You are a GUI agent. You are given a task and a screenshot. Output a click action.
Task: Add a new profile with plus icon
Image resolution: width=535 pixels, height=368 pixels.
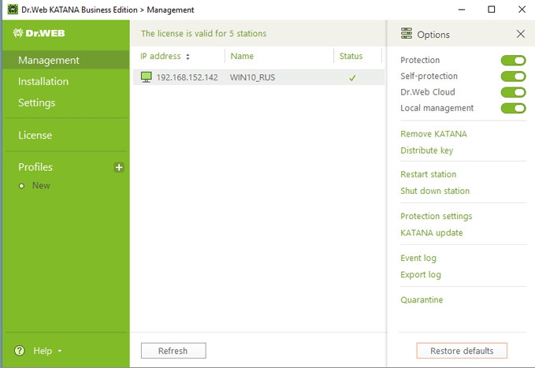point(119,167)
